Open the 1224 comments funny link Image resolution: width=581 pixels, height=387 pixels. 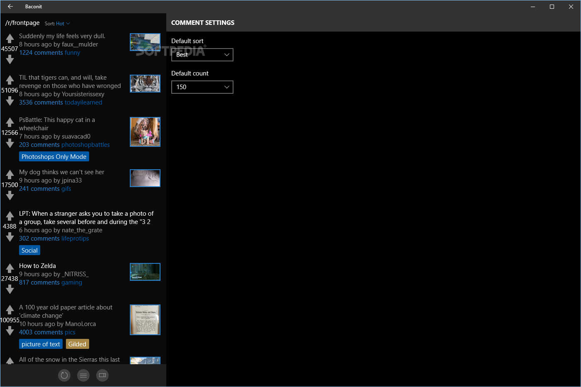coord(50,53)
